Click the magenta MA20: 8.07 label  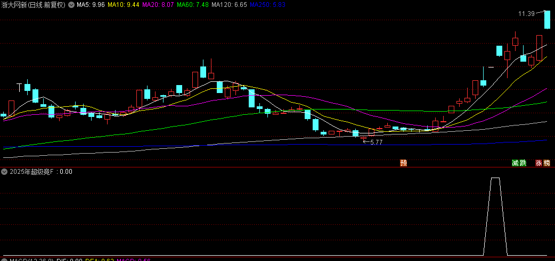[x=158, y=5]
